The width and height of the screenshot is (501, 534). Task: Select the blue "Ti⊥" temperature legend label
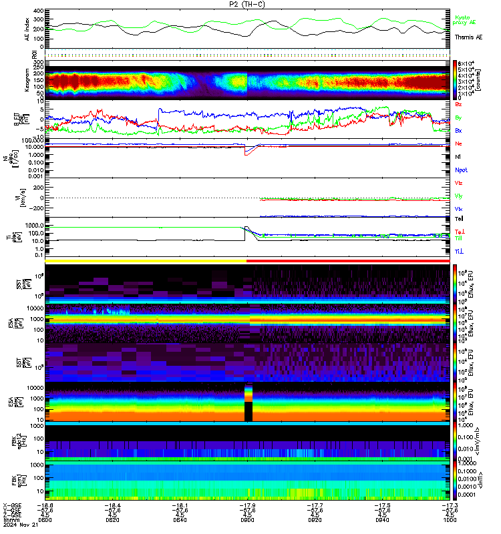pyautogui.click(x=459, y=252)
